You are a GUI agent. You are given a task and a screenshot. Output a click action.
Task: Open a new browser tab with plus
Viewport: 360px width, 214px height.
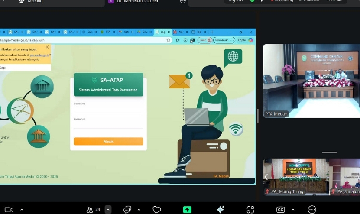[x=212, y=32]
